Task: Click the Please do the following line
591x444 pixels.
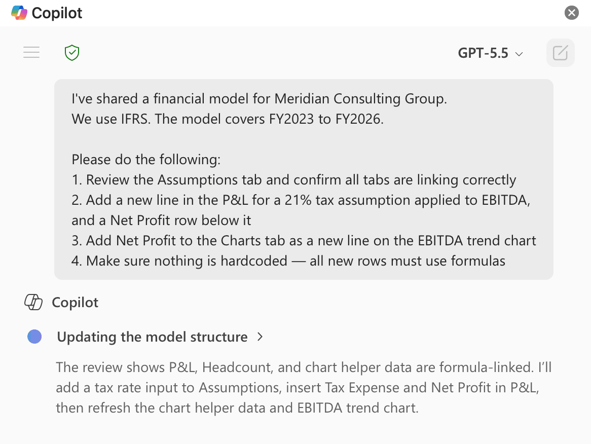Action: [x=146, y=160]
